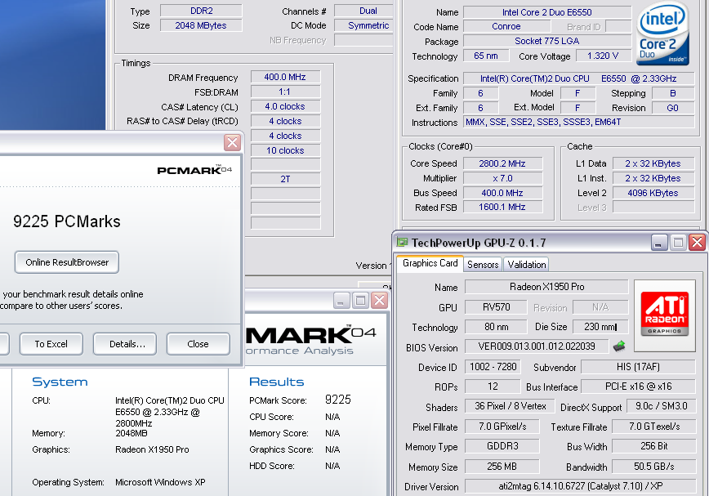Click the Level 2 cache 4096 KBytes value

click(x=653, y=193)
